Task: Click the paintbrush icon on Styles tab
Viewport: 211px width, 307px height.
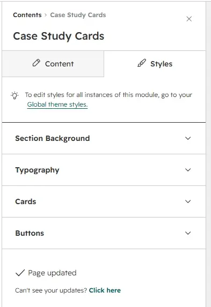Action: click(142, 63)
